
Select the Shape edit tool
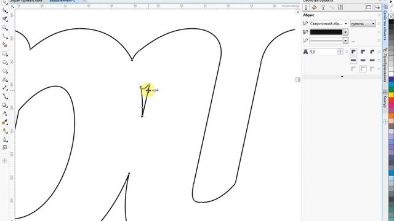click(x=5, y=10)
